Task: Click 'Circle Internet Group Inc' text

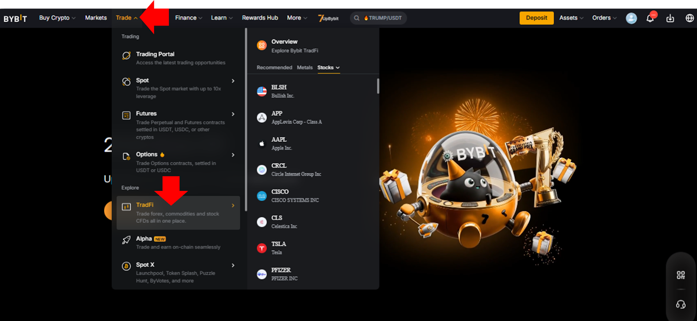Action: pyautogui.click(x=296, y=174)
